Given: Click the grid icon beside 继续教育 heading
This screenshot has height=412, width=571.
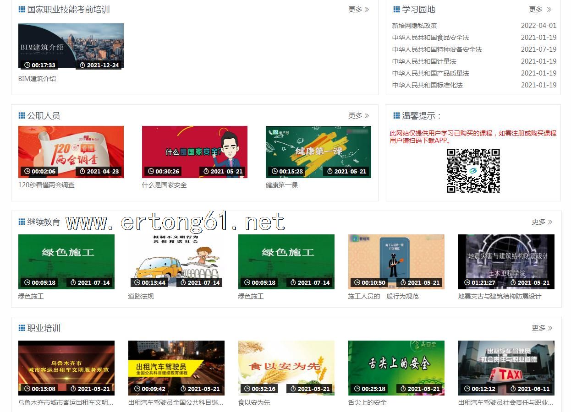Looking at the screenshot, I should click(22, 222).
